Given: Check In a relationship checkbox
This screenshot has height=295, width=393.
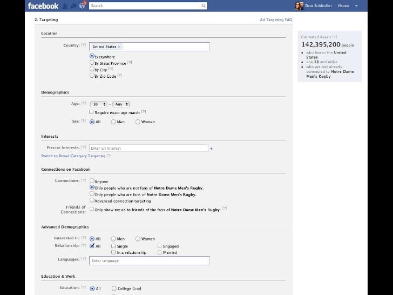Looking at the screenshot, I should click(x=113, y=252).
